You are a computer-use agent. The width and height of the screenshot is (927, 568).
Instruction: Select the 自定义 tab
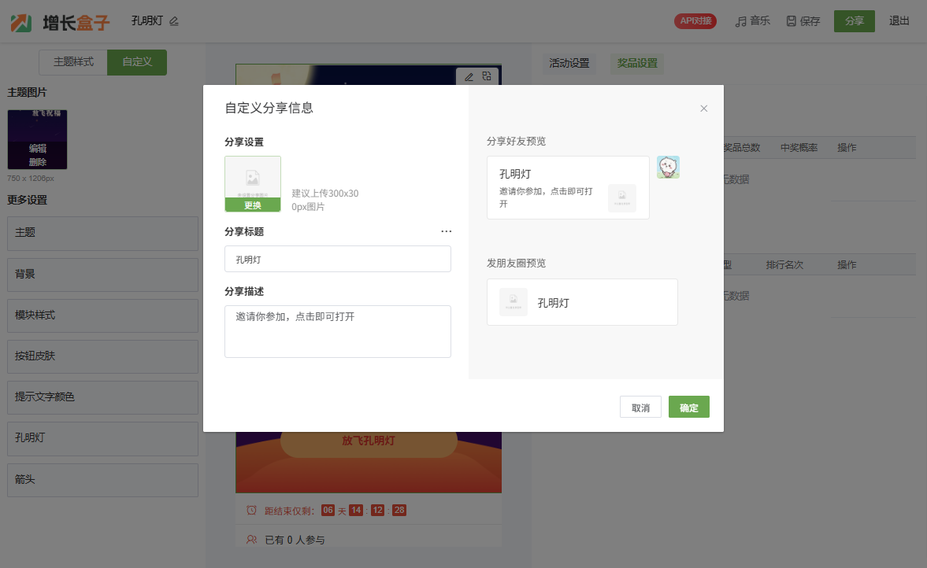[x=137, y=62]
